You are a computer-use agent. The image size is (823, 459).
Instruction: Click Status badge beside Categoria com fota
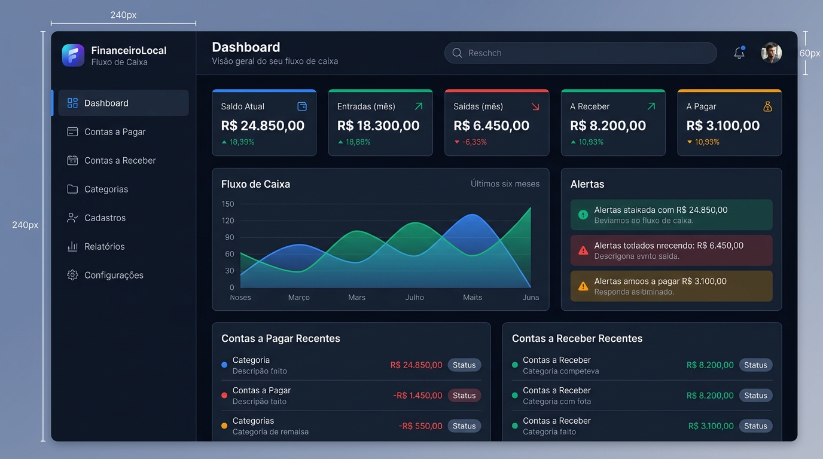pos(755,396)
